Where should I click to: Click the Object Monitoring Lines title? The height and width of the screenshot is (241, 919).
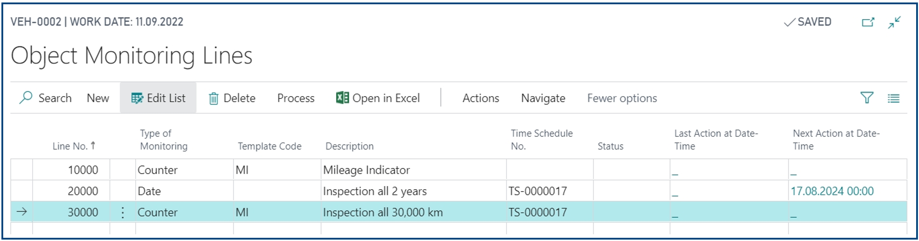tap(132, 55)
